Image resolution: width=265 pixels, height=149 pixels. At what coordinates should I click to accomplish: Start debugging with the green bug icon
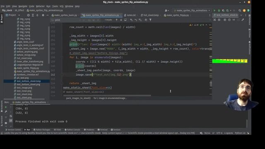click(x=219, y=10)
